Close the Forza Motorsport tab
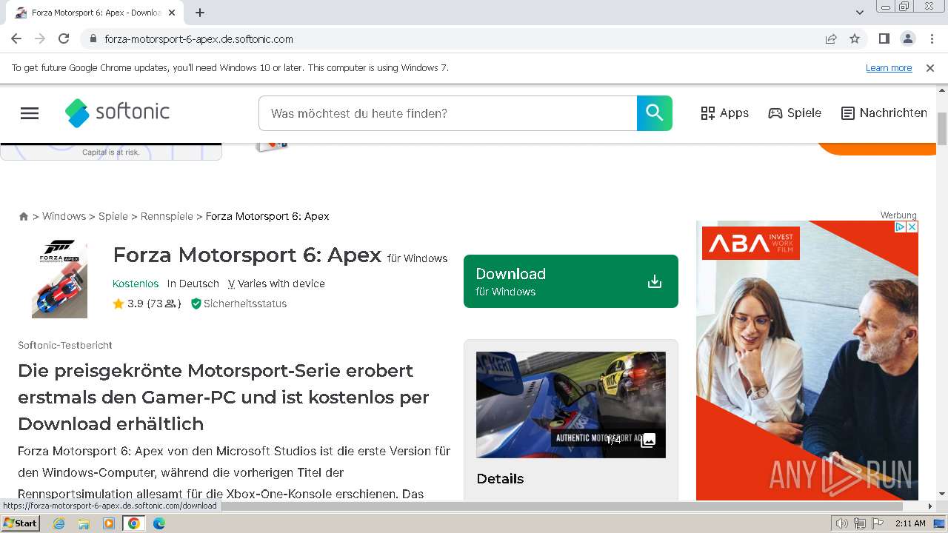Screen dimensions: 948x533 click(x=172, y=13)
